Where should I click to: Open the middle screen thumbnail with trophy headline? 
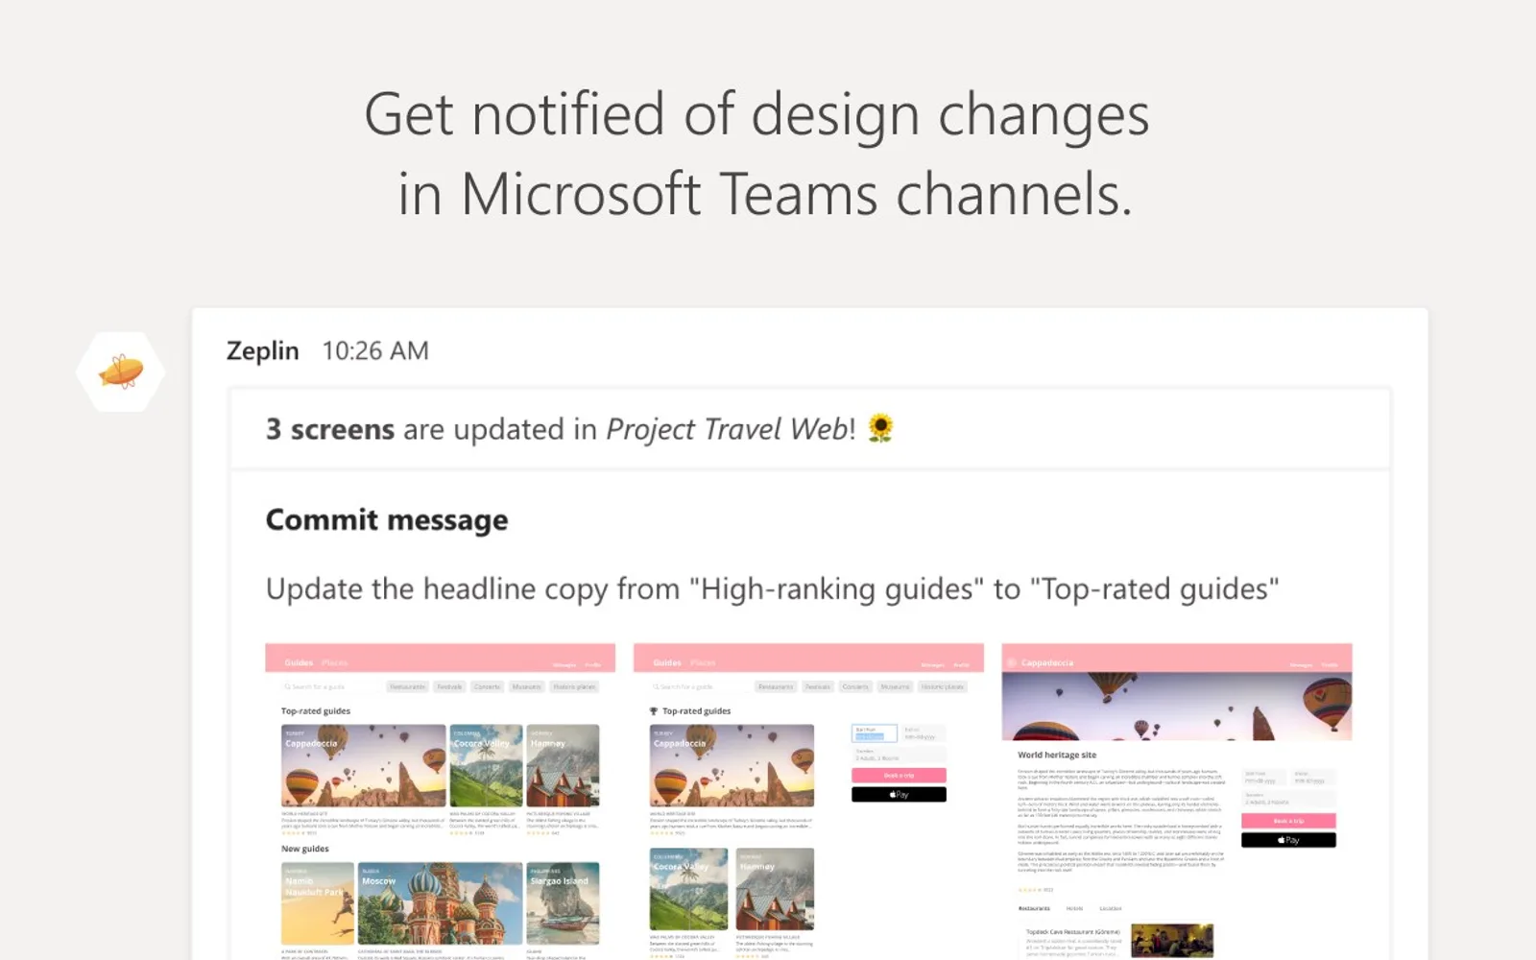(x=808, y=802)
